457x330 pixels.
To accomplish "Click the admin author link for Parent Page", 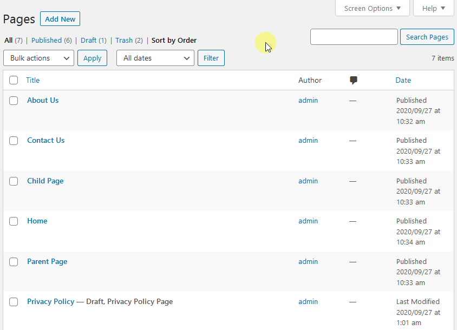I will (308, 261).
